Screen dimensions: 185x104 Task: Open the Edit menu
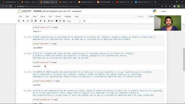pyautogui.click(x=27, y=16)
